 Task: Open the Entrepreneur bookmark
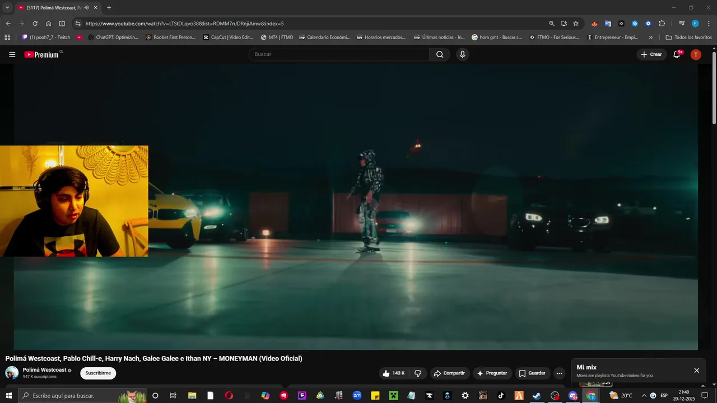point(612,38)
